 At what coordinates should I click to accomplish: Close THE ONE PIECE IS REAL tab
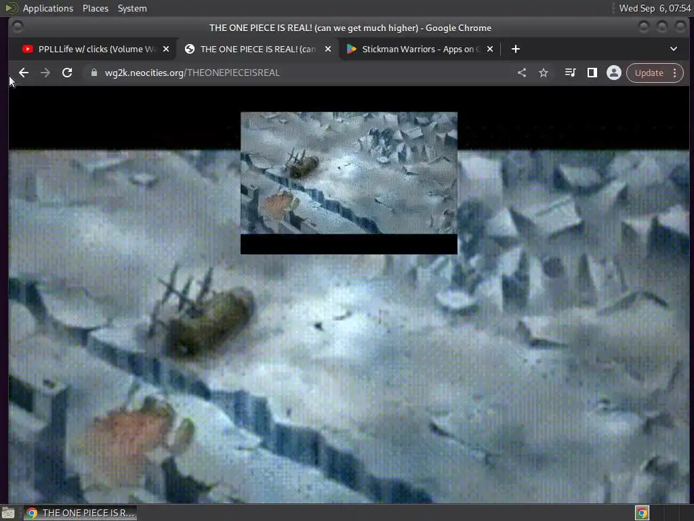pyautogui.click(x=328, y=49)
